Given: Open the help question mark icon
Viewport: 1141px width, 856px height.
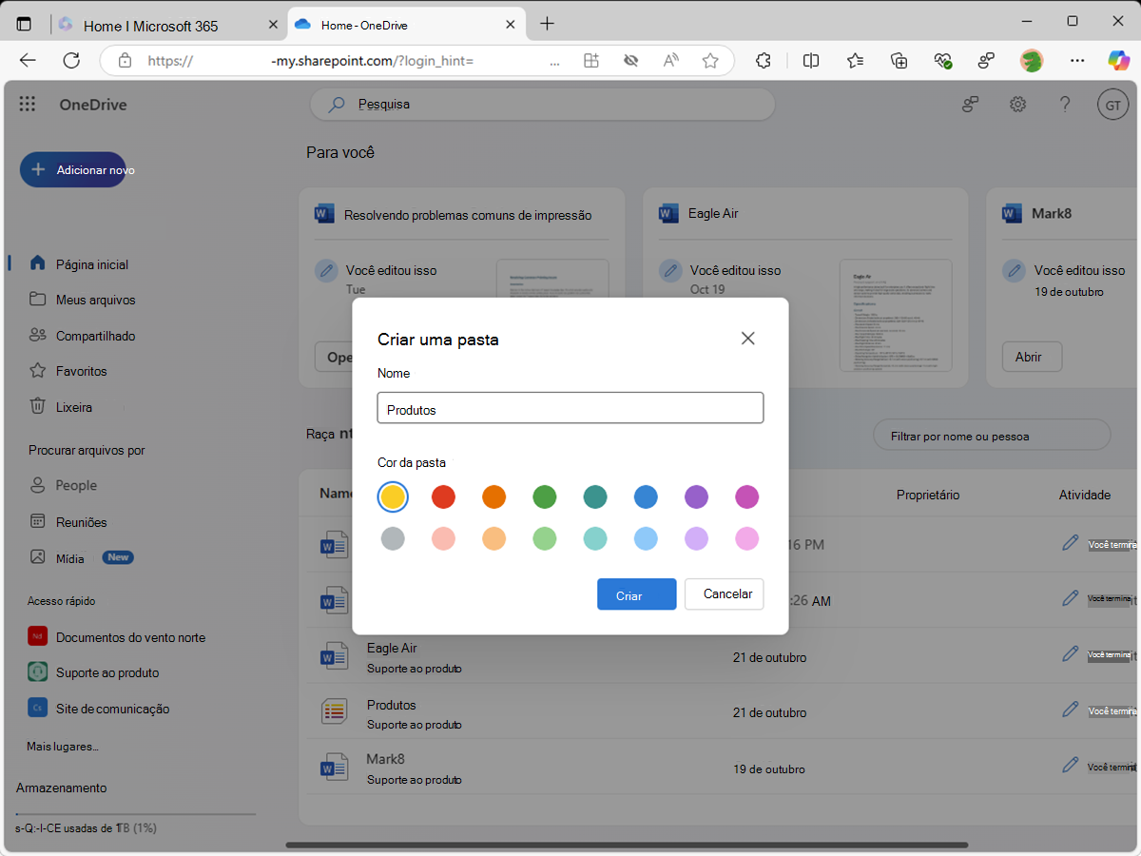Looking at the screenshot, I should point(1066,105).
